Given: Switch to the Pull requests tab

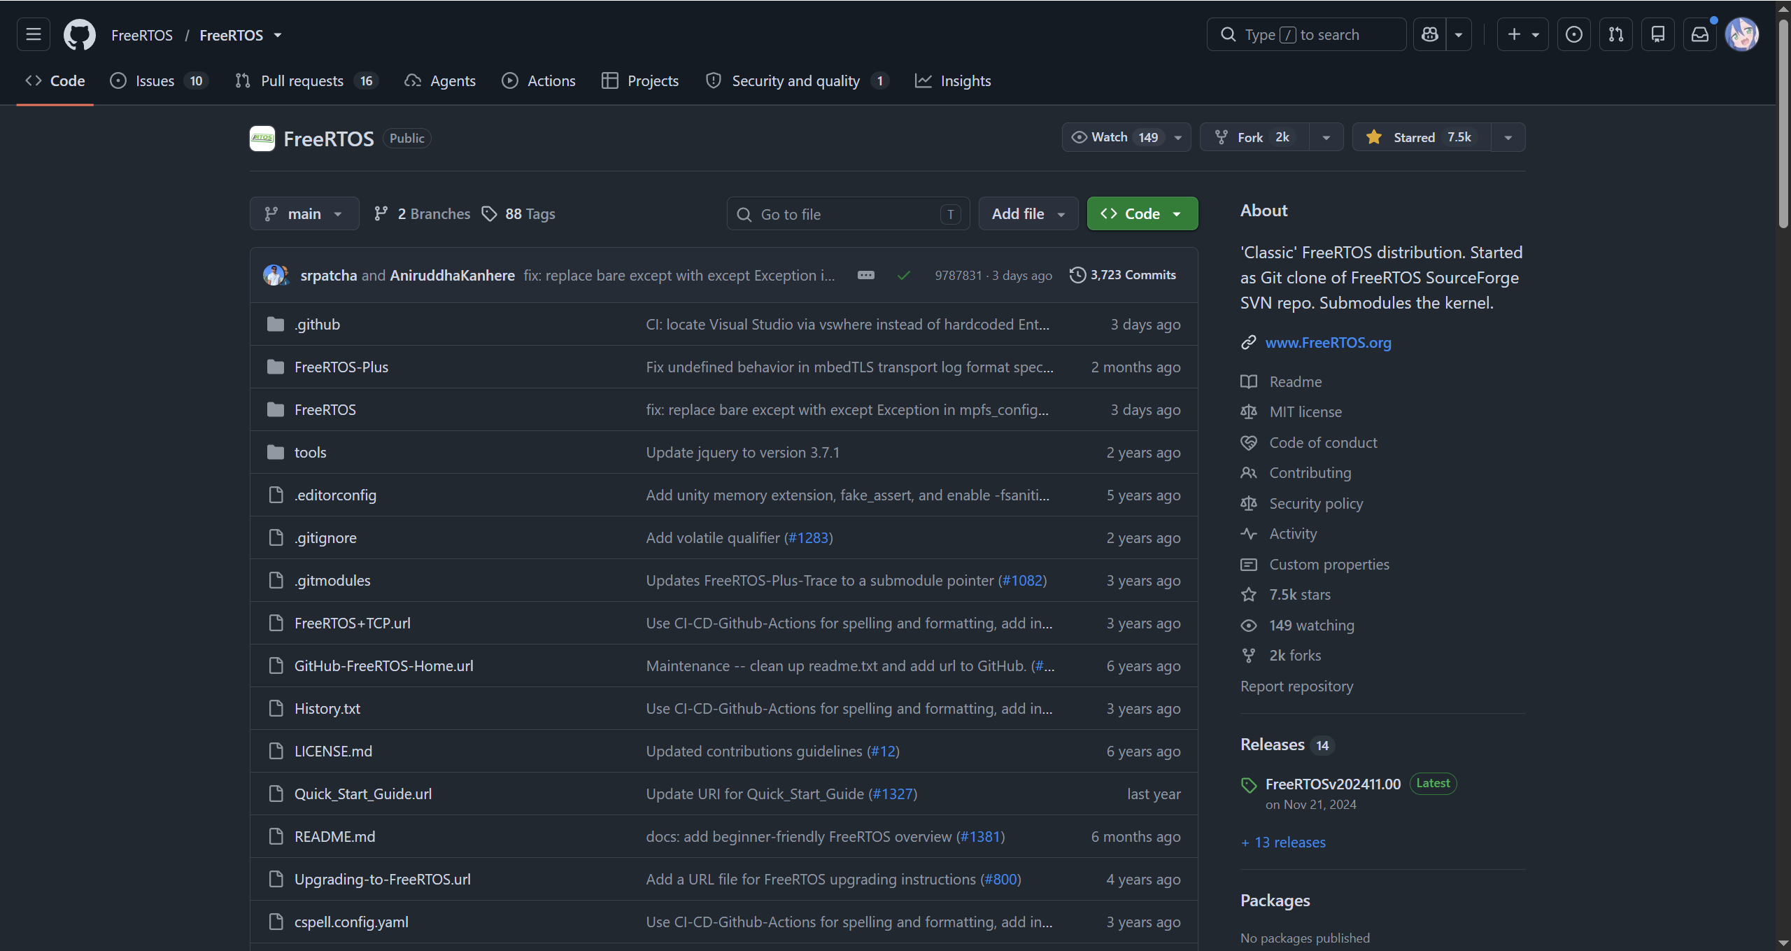Looking at the screenshot, I should click(307, 80).
